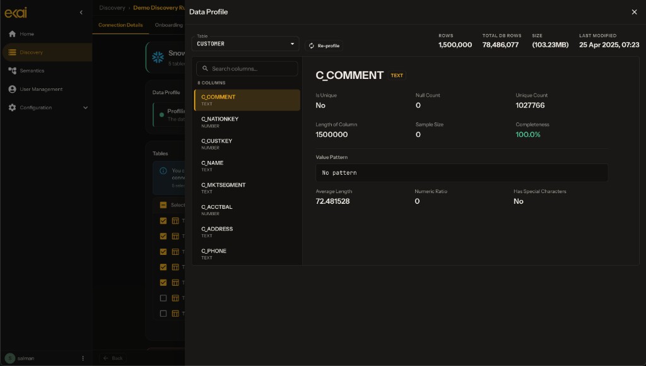Screen dimensions: 646x366
Task: Uncheck the second table checkbox
Action: (x=163, y=236)
